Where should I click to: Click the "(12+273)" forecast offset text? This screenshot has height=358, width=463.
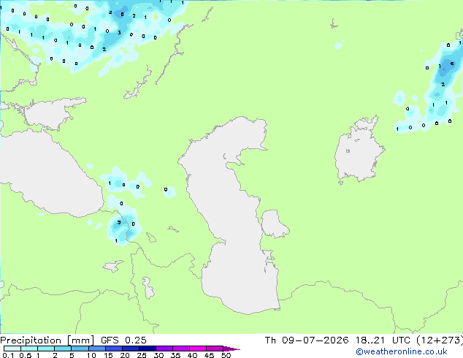click(440, 340)
